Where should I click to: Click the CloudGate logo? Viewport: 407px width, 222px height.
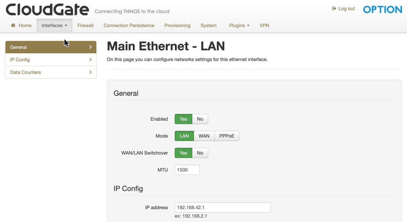tap(47, 10)
